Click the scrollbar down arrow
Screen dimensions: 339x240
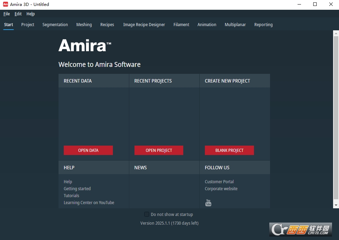tap(336, 205)
